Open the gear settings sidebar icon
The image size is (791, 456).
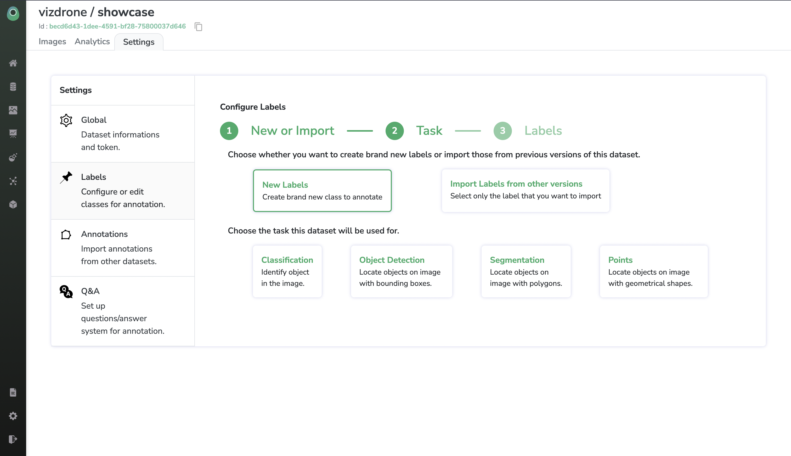click(13, 416)
